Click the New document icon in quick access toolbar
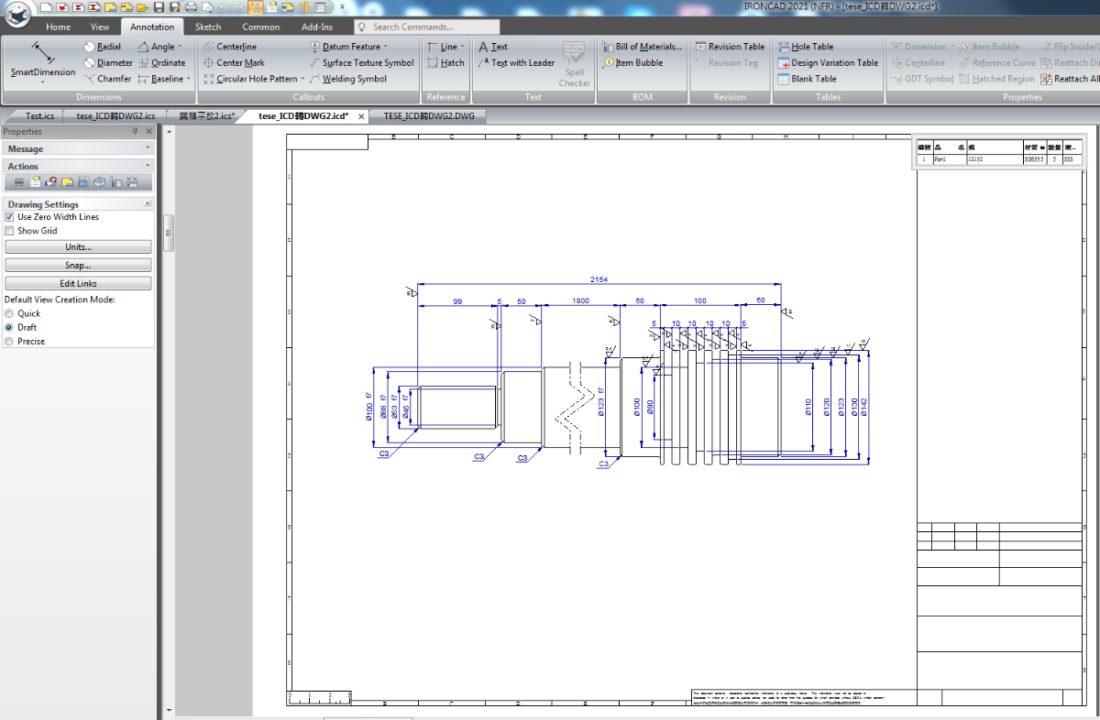Image resolution: width=1100 pixels, height=720 pixels. 45,7
